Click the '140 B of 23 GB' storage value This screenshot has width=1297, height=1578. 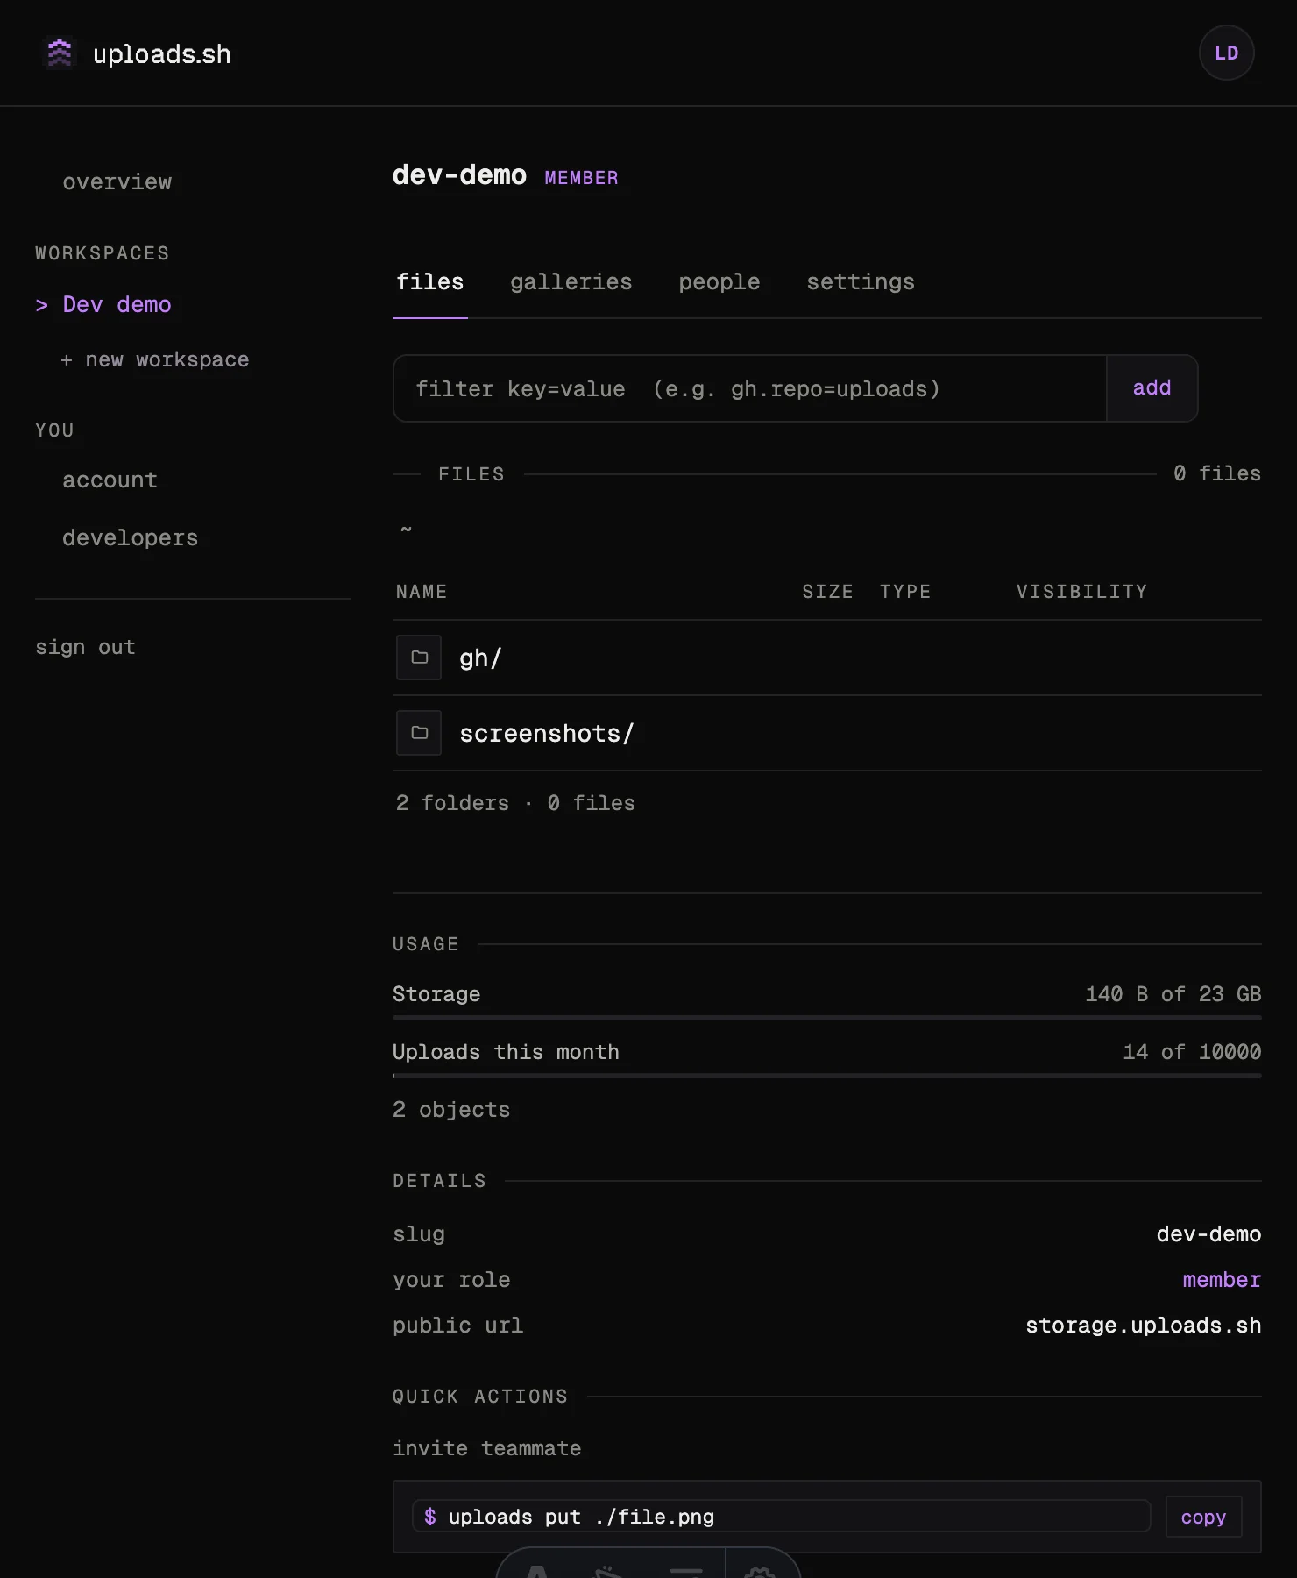tap(1173, 994)
